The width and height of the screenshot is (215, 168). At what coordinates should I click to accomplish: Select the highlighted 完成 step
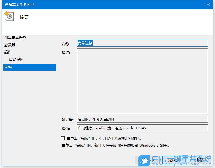point(30,67)
